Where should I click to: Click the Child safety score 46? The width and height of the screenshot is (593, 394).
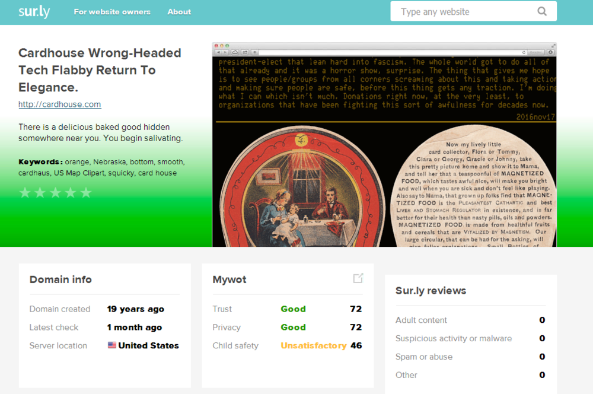point(356,345)
